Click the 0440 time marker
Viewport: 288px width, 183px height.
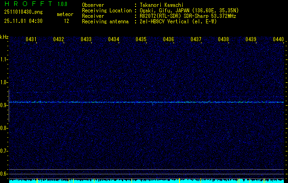[278, 40]
